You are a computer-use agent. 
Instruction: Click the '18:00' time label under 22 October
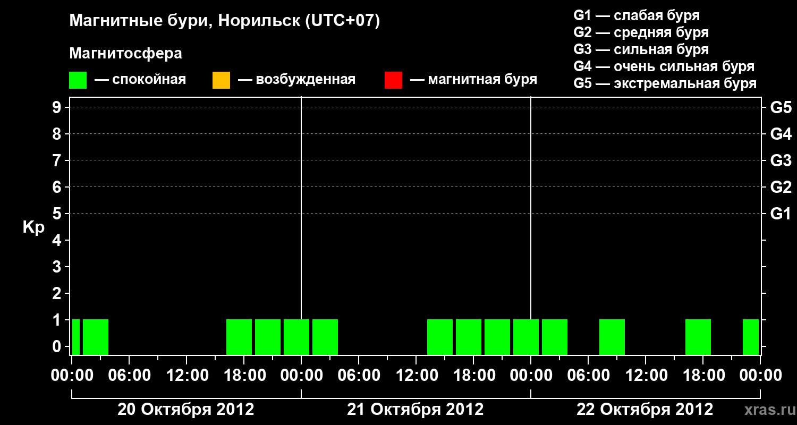point(703,376)
